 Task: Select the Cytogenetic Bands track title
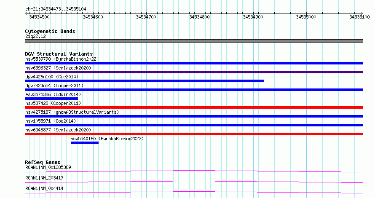50,31
